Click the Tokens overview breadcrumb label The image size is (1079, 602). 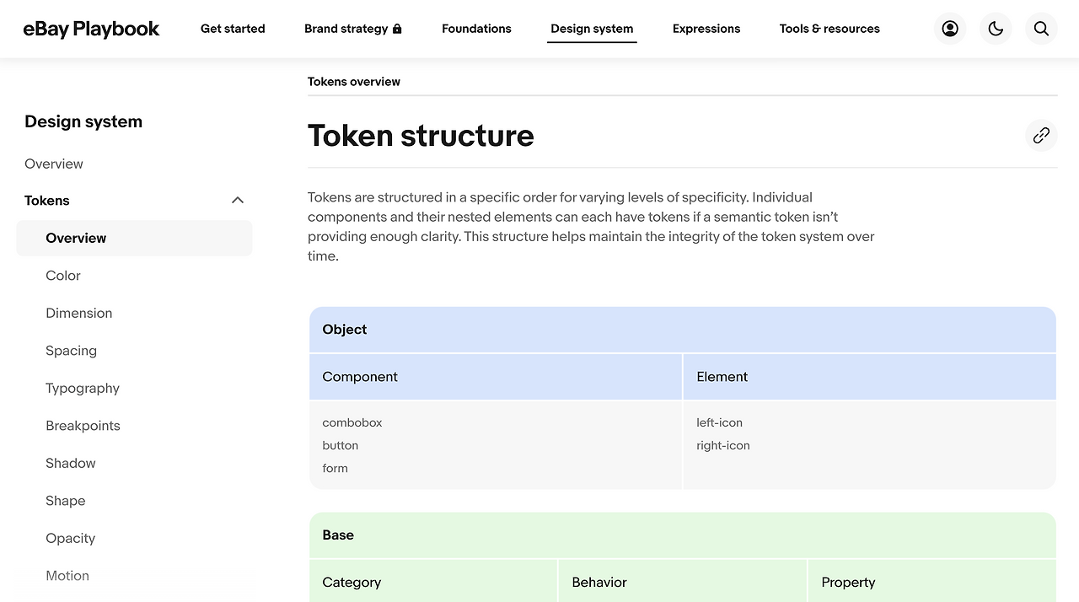[x=354, y=82]
